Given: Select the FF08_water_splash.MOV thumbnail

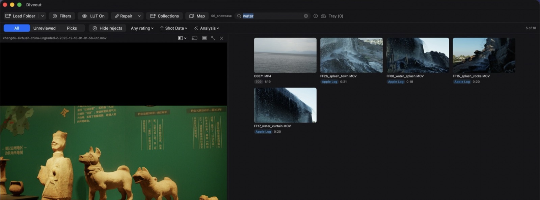Looking at the screenshot, I should coord(417,55).
